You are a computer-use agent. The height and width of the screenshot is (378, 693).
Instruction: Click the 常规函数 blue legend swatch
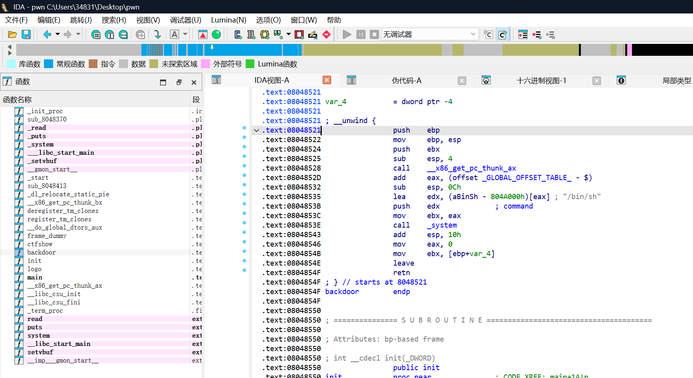point(49,64)
